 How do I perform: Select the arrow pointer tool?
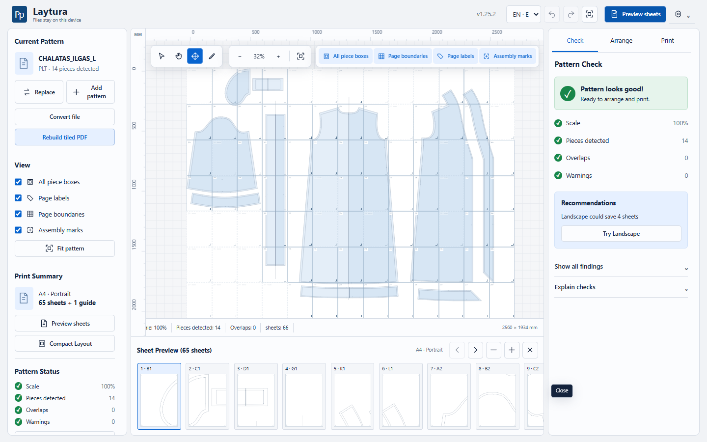click(162, 56)
